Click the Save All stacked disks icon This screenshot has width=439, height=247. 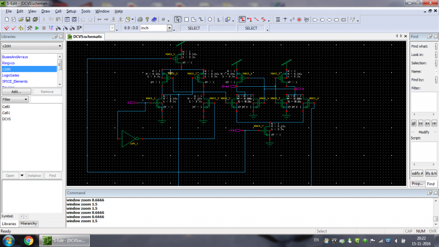[x=35, y=20]
